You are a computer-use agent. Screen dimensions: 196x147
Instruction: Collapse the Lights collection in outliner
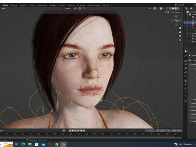tap(187, 33)
